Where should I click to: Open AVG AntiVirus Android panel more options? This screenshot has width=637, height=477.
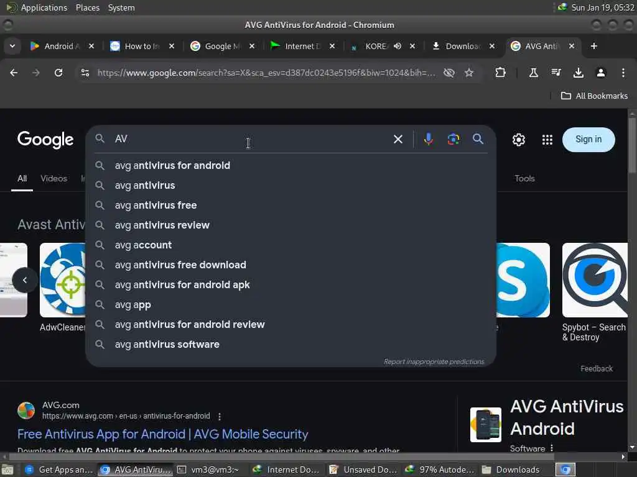pos(552,448)
